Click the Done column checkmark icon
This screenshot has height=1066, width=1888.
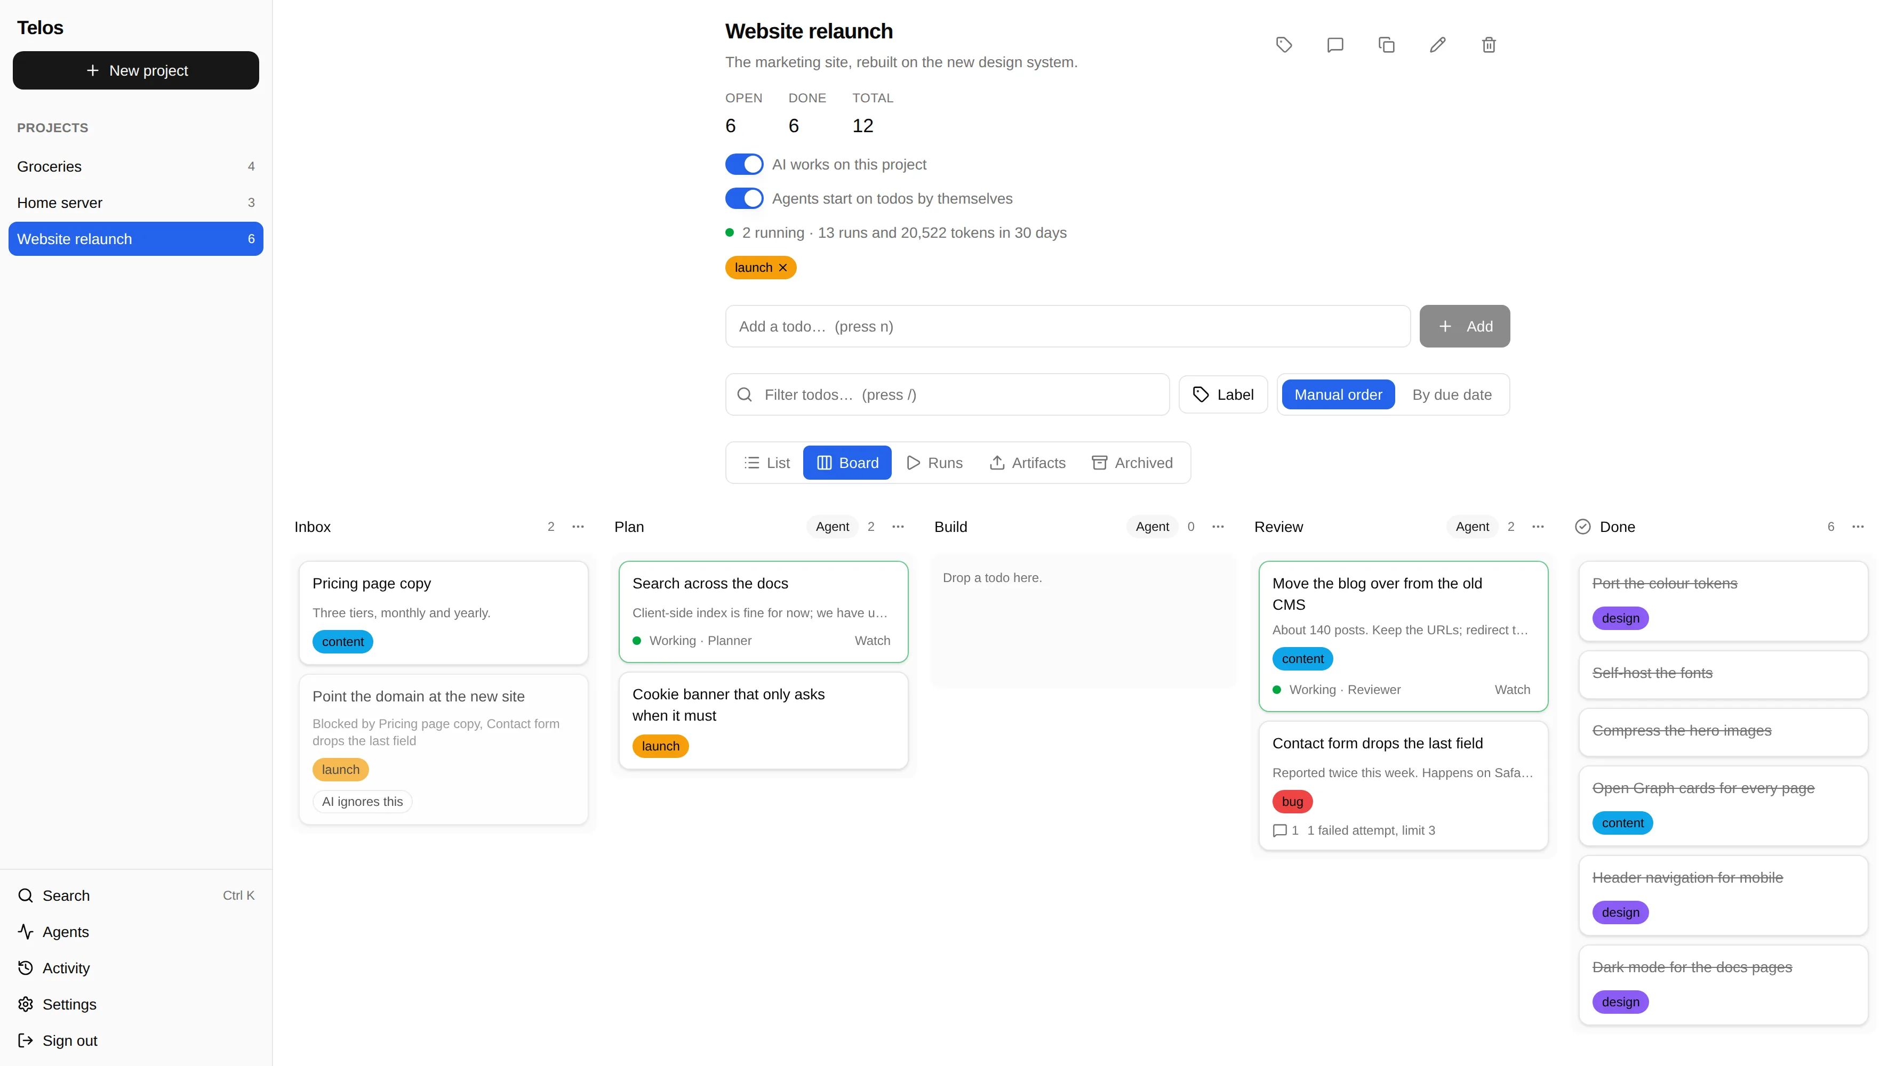[x=1582, y=527]
